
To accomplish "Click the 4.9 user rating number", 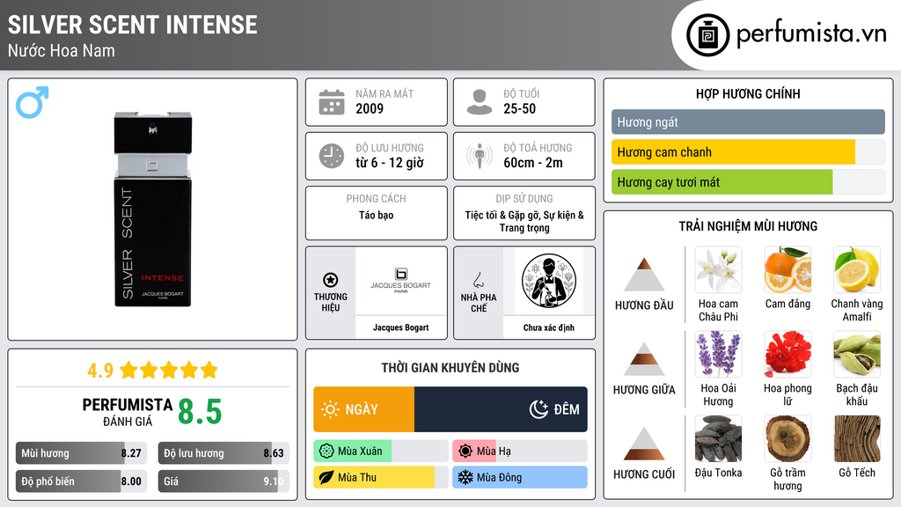I will tap(100, 371).
